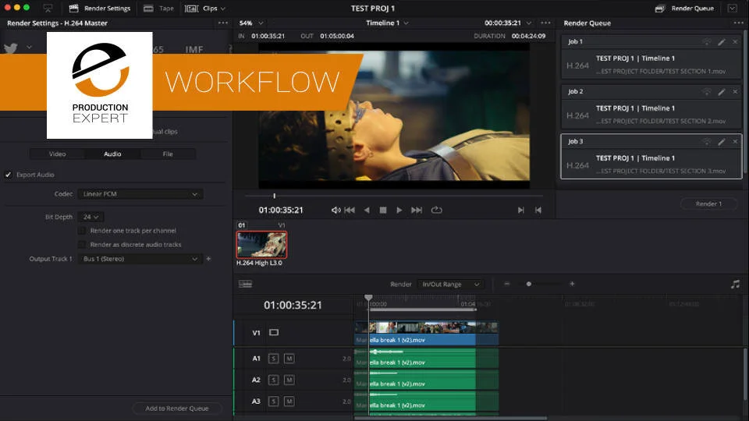Mute viewer audio with speaker icon

tap(335, 210)
